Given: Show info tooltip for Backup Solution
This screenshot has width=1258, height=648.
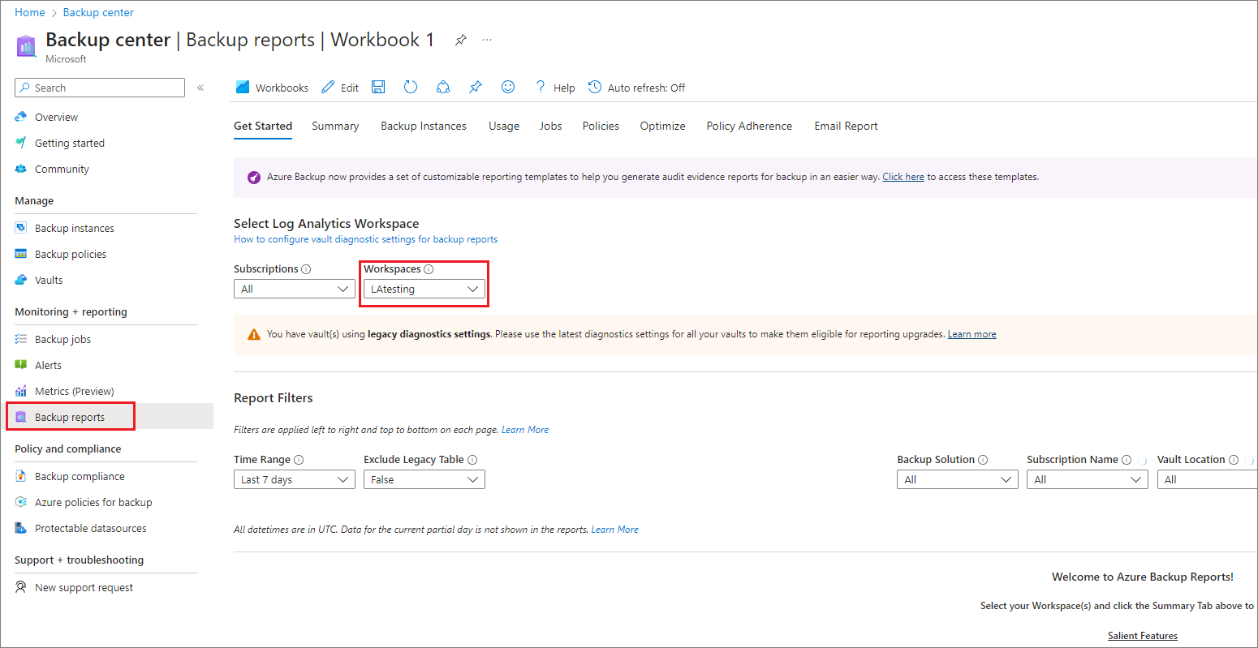Looking at the screenshot, I should click(983, 460).
